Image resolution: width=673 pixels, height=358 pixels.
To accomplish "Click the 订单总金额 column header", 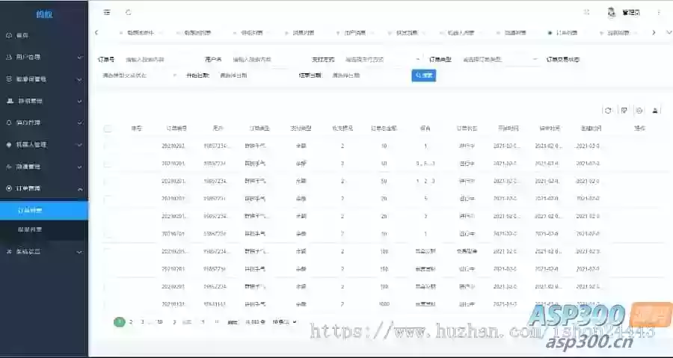I will [x=384, y=129].
